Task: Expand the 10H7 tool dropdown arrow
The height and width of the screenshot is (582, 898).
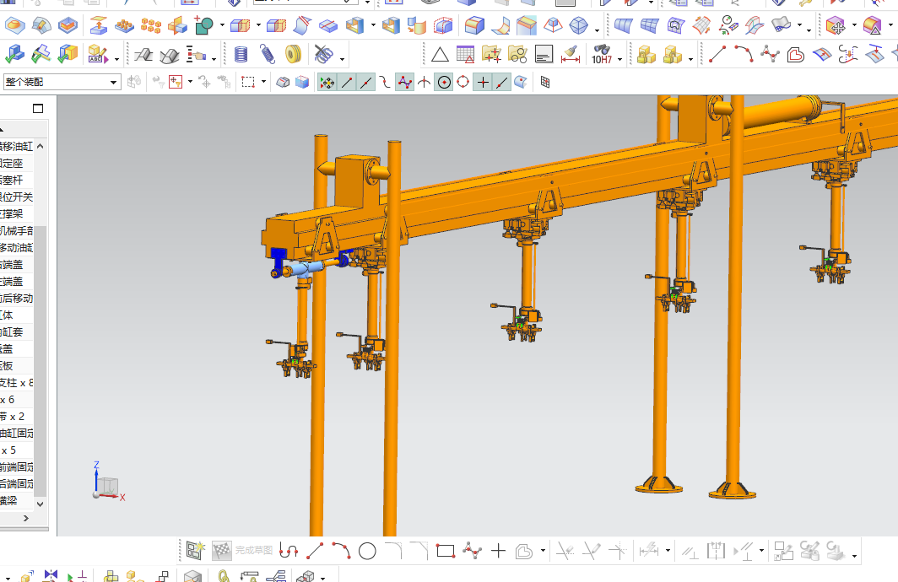Action: click(620, 59)
